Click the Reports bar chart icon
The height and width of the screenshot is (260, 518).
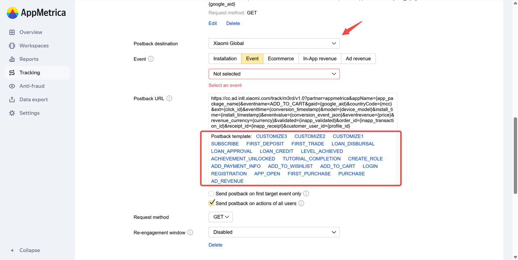12,59
